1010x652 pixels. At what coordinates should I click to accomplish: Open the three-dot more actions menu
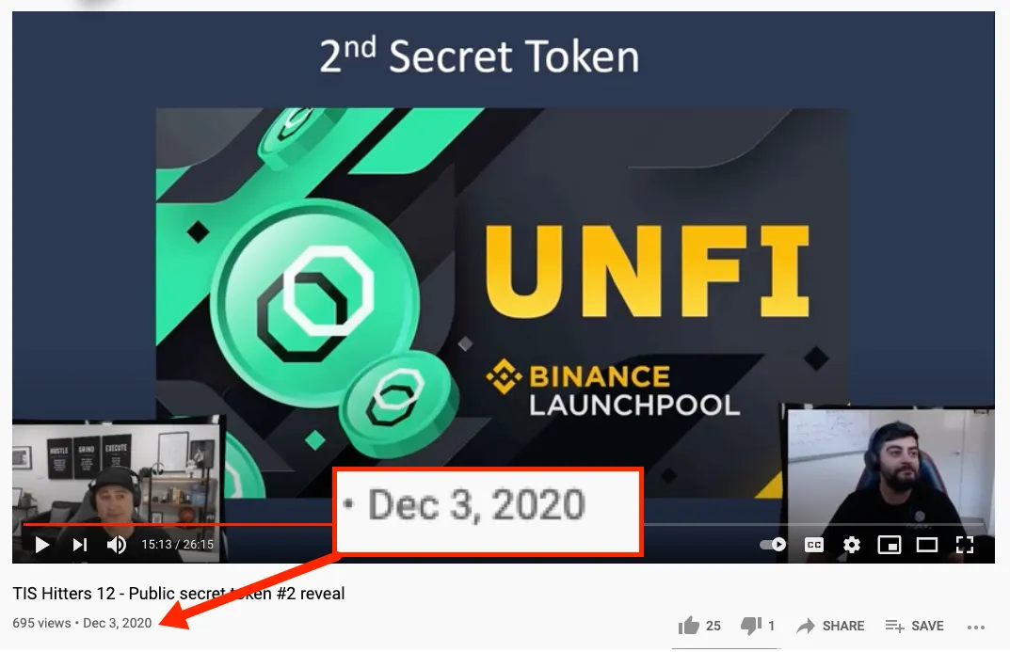[x=976, y=627]
